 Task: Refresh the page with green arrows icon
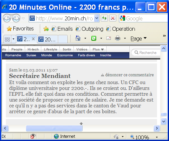click(x=104, y=18)
